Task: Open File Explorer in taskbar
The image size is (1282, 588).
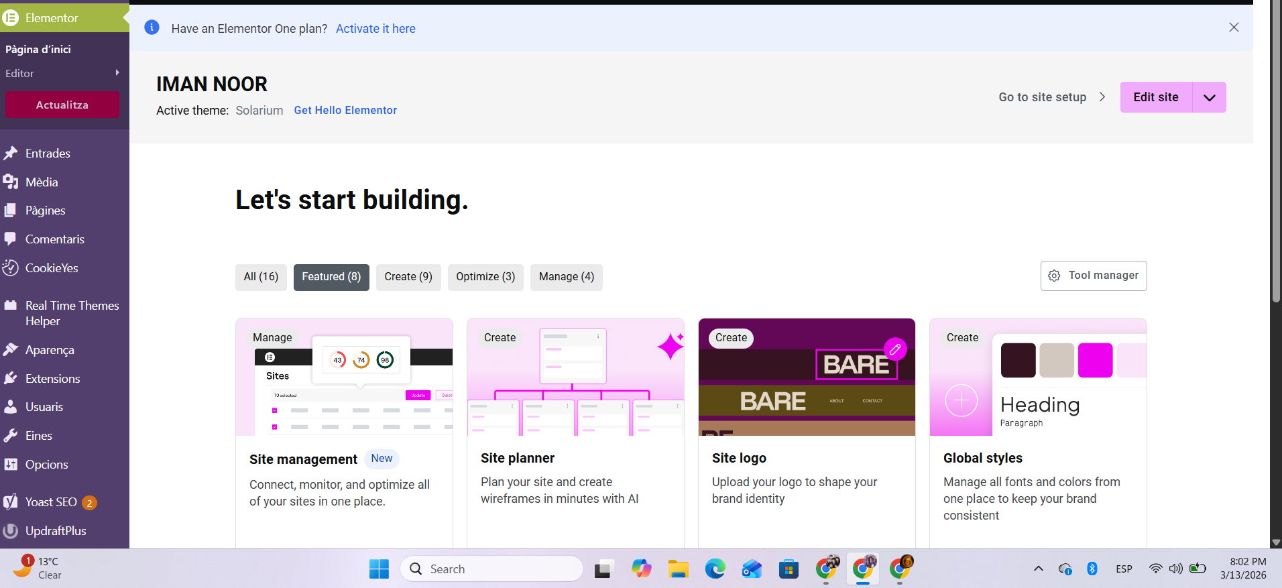Action: (678, 569)
